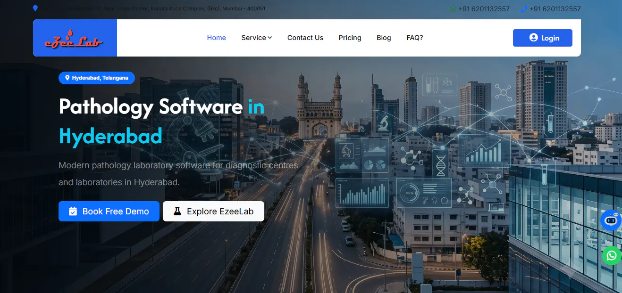
Task: Open the eZeeLab logo home link
Action: [75, 38]
